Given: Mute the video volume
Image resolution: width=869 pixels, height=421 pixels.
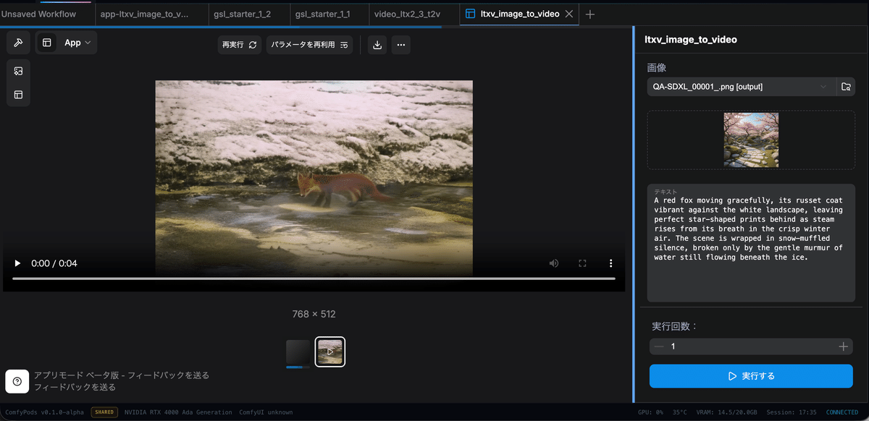Looking at the screenshot, I should pyautogui.click(x=554, y=263).
